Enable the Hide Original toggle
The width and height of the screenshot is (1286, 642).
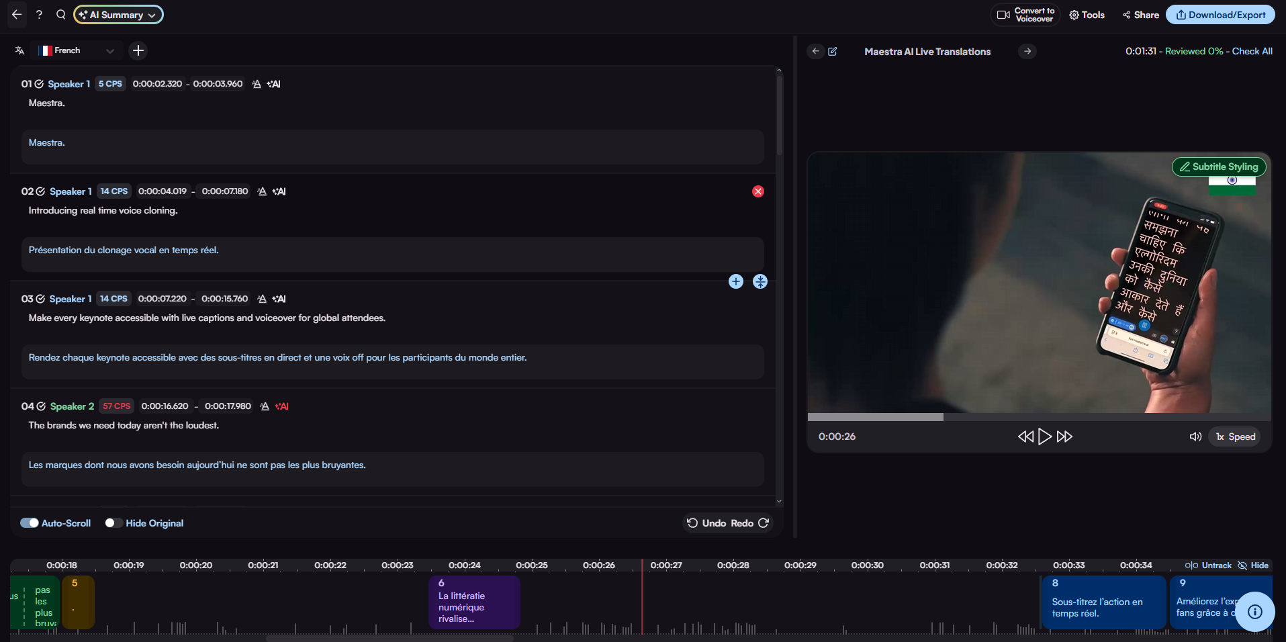click(x=113, y=523)
